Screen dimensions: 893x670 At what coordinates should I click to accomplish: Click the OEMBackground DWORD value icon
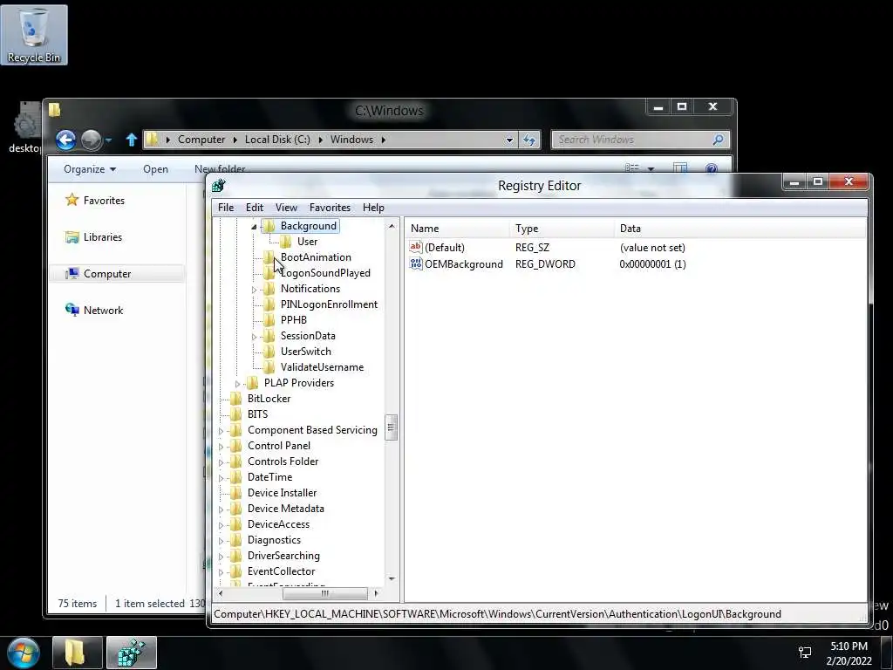click(416, 263)
